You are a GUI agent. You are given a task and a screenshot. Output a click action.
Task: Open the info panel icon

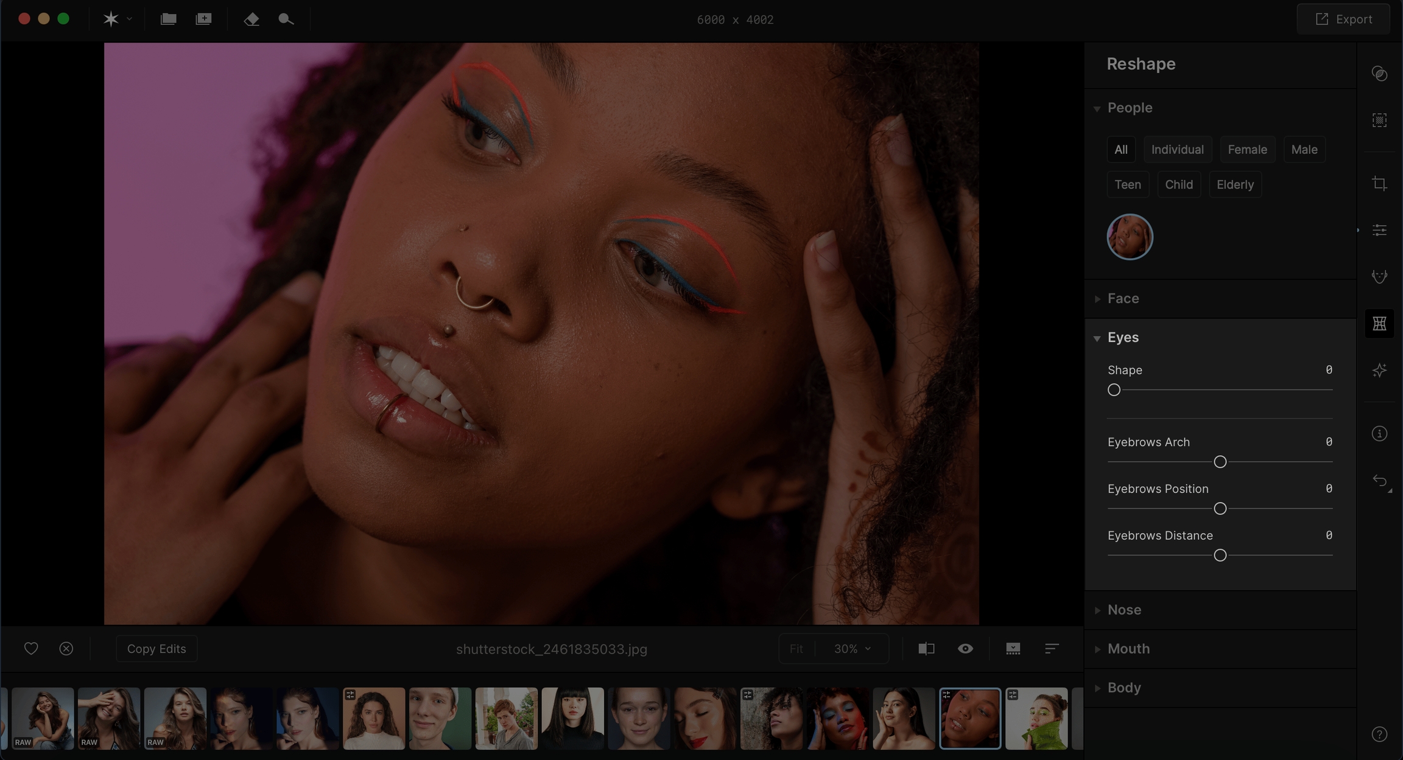(1379, 434)
